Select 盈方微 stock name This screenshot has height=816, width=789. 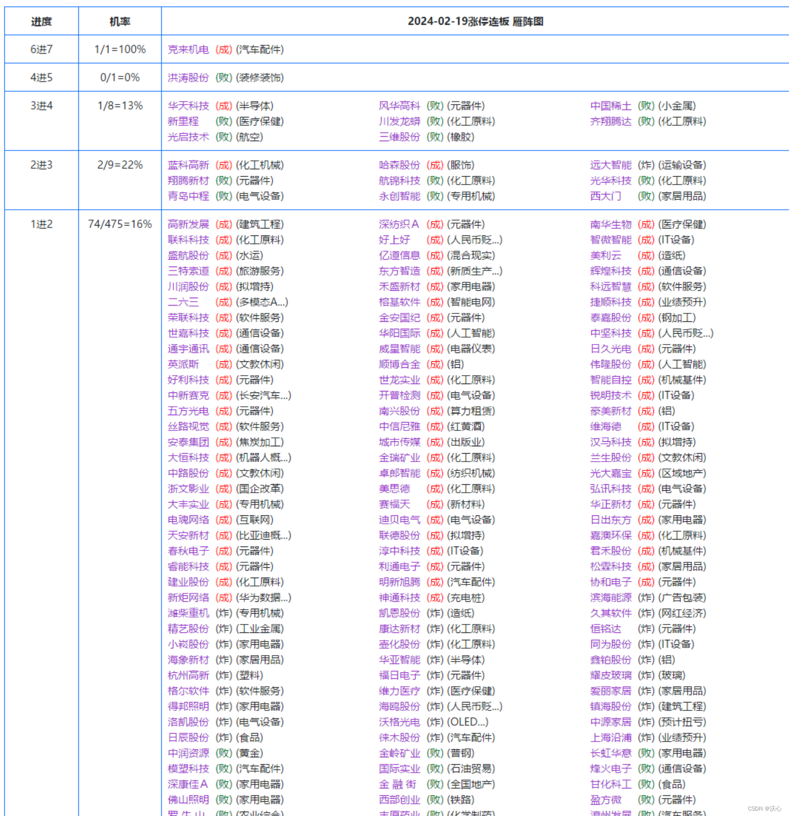pyautogui.click(x=605, y=800)
